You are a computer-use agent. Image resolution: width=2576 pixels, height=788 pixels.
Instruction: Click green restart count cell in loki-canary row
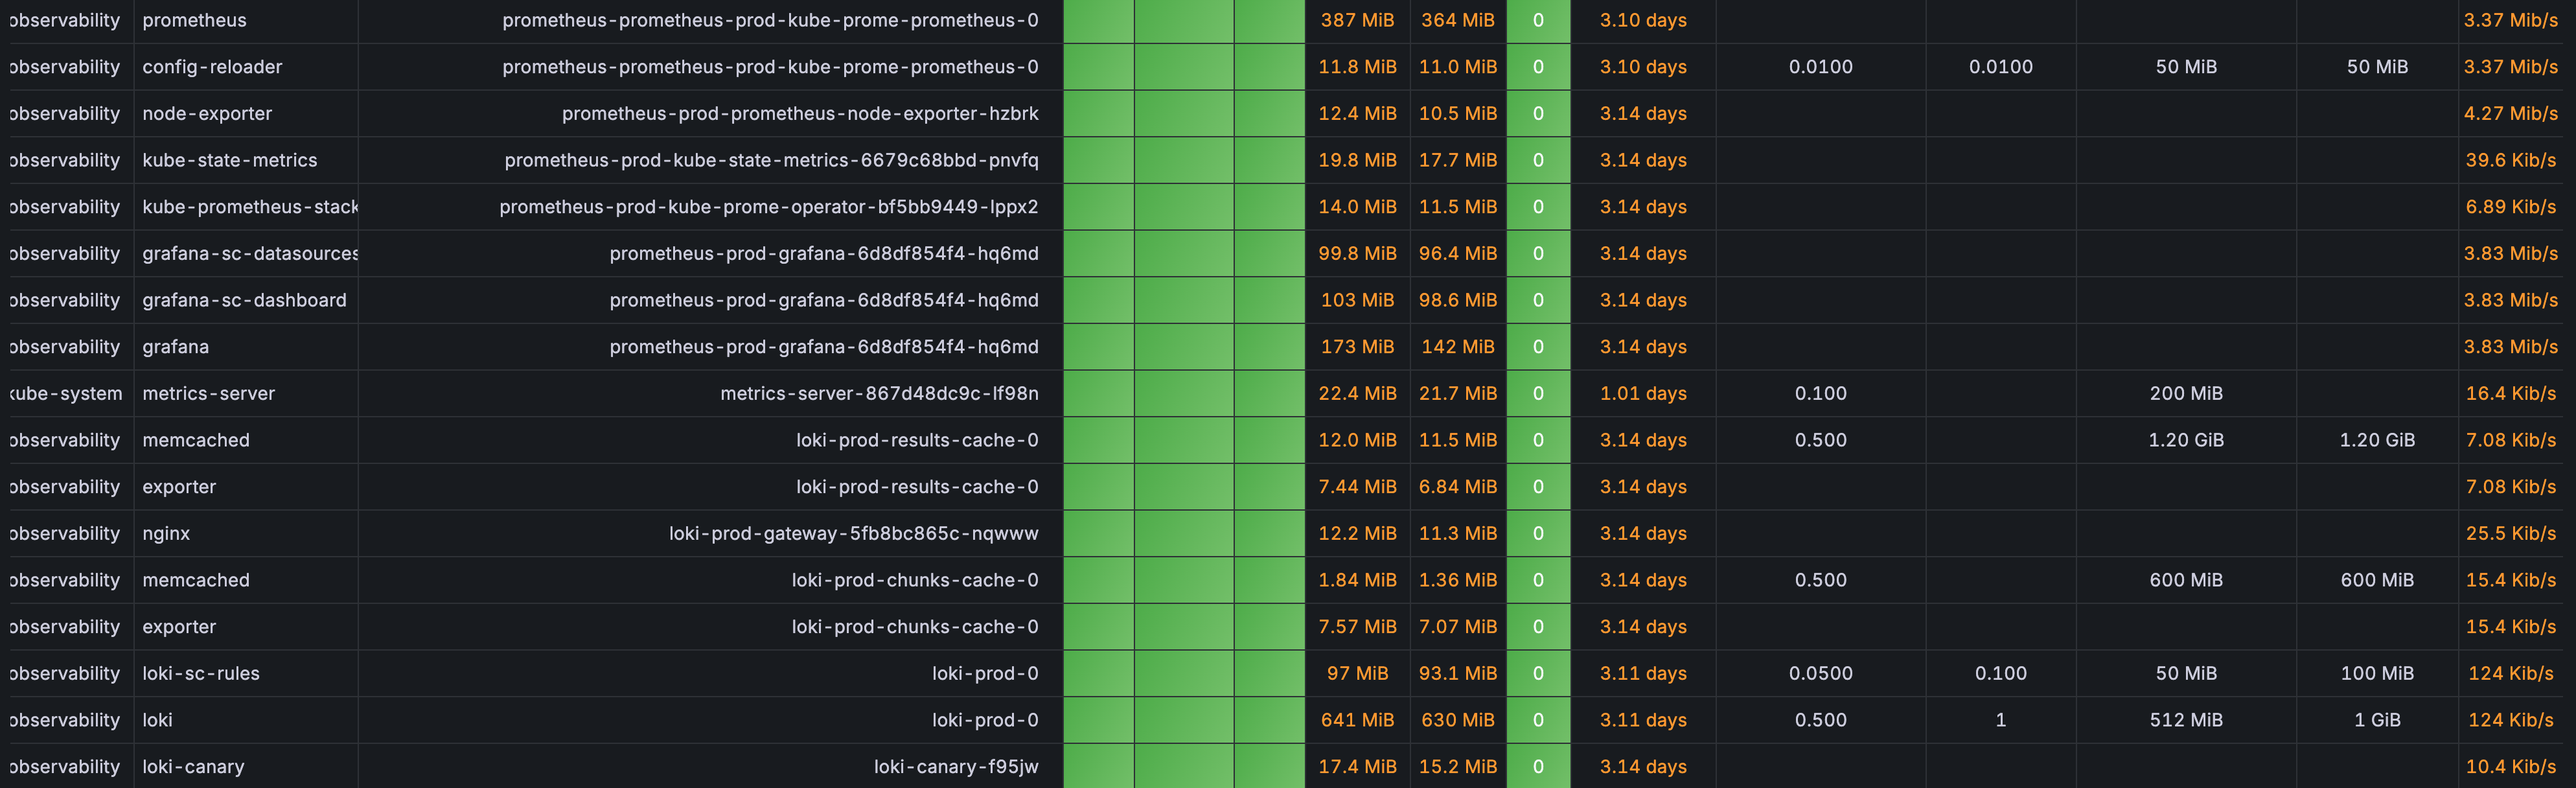tap(1537, 767)
